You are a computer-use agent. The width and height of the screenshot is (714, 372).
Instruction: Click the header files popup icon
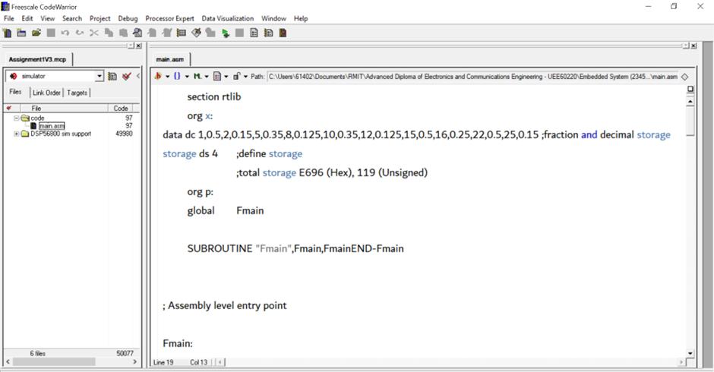pyautogui.click(x=158, y=77)
